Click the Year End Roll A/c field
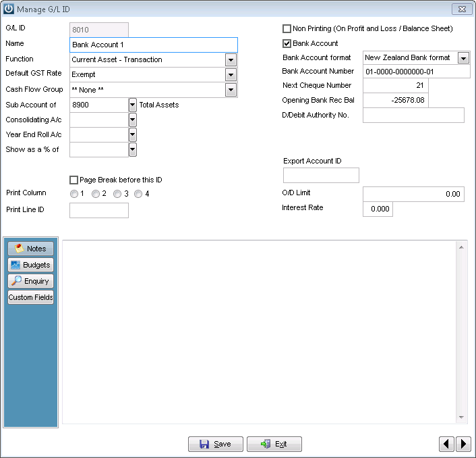The height and width of the screenshot is (458, 476). tap(99, 134)
